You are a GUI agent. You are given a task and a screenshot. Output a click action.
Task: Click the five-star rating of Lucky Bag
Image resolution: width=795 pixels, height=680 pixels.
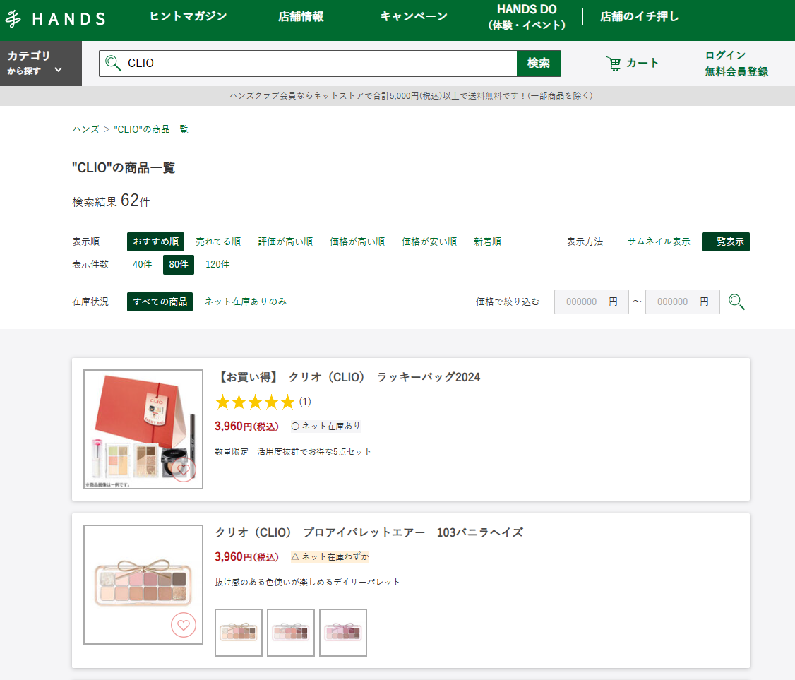click(x=255, y=402)
